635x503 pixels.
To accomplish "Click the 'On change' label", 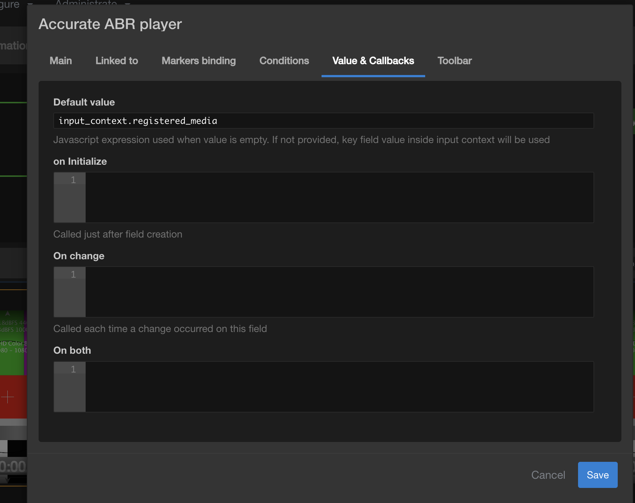I will click(x=79, y=256).
